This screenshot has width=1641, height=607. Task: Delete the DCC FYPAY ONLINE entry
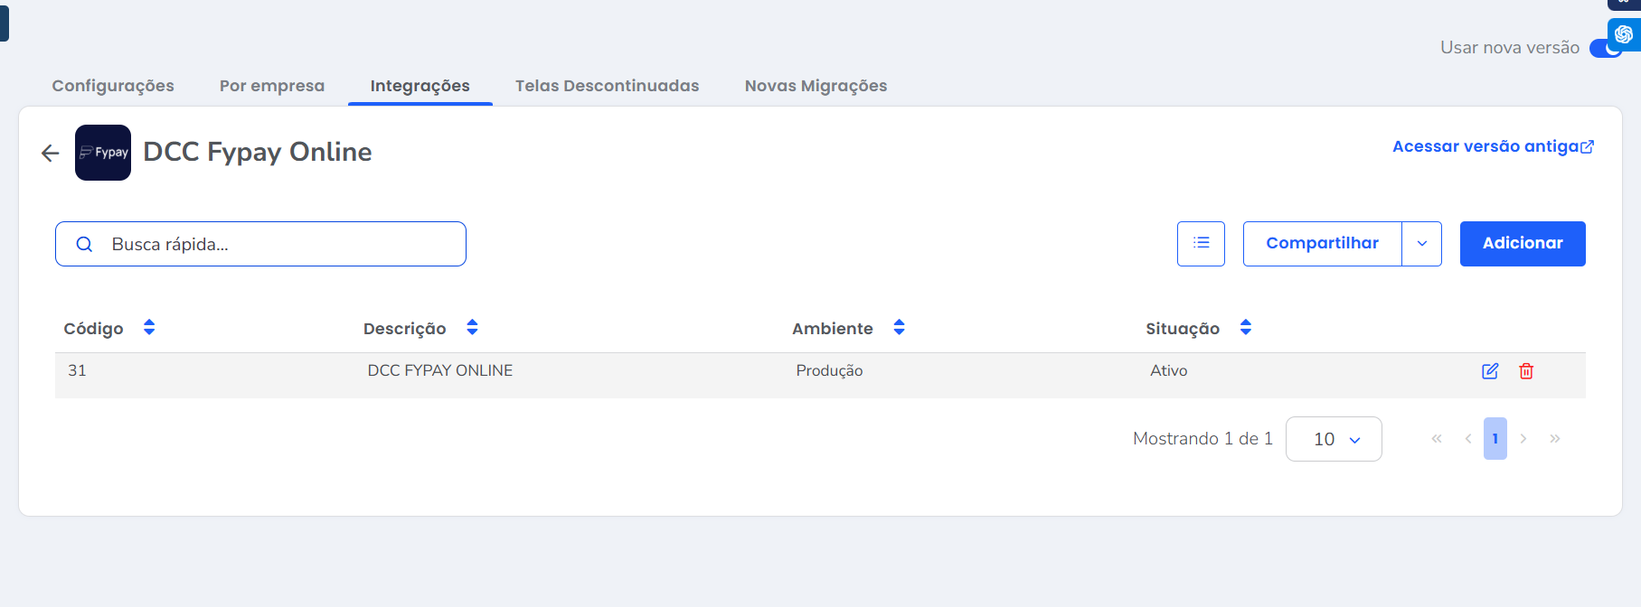tap(1526, 371)
